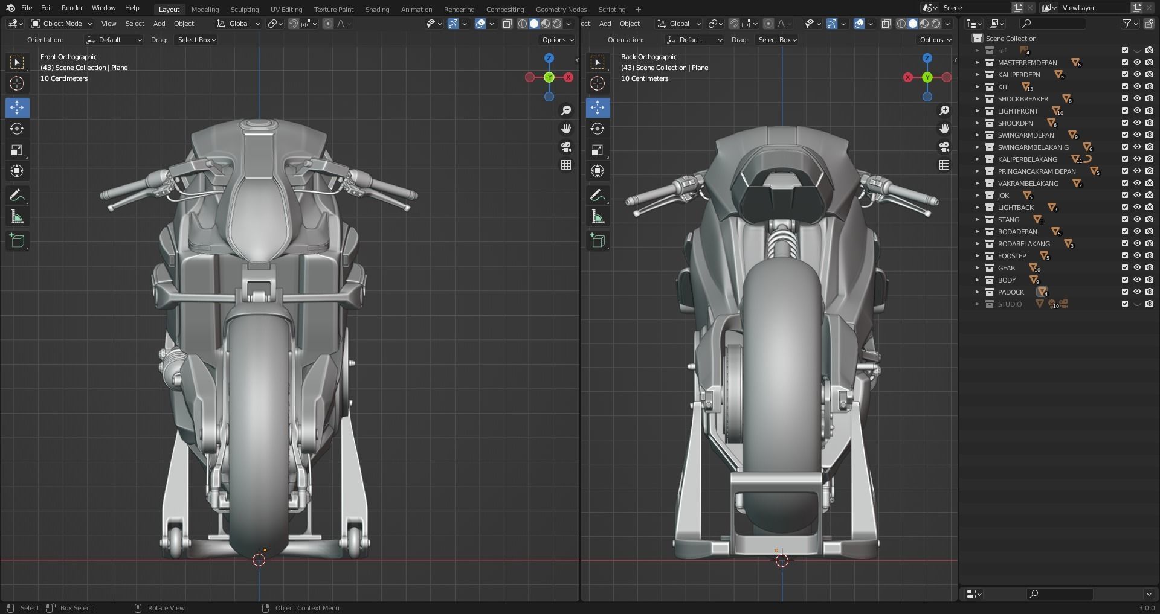
Task: Click the zoom magnifier in left viewport
Action: pyautogui.click(x=566, y=110)
